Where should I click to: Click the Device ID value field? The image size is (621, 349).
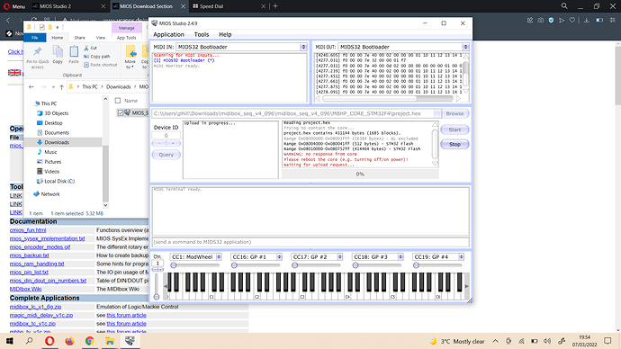(166, 135)
